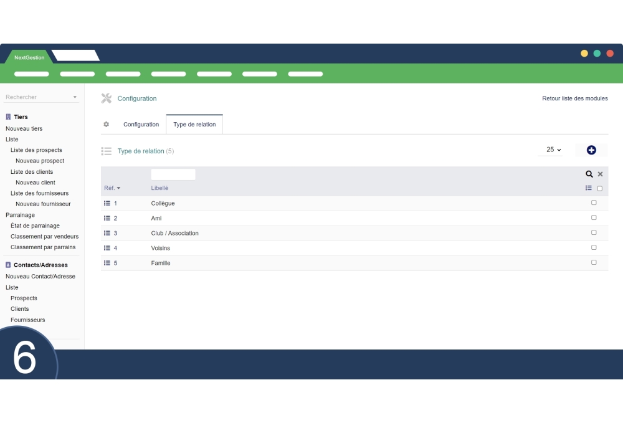Open Classement par vendeurs in sidebar
623x423 pixels.
(44, 236)
